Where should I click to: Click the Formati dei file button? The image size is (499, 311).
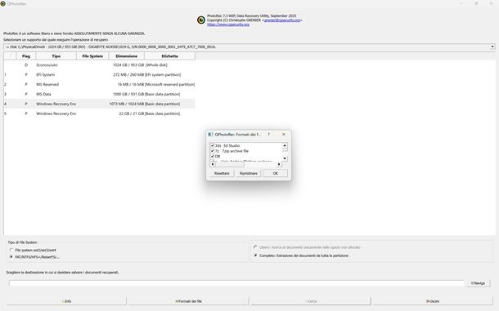189,301
